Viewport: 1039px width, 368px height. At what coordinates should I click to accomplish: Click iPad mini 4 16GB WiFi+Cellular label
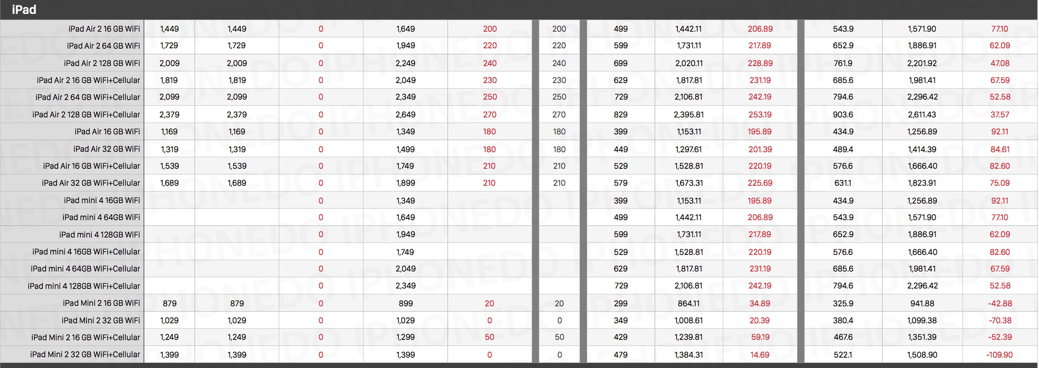pyautogui.click(x=86, y=251)
